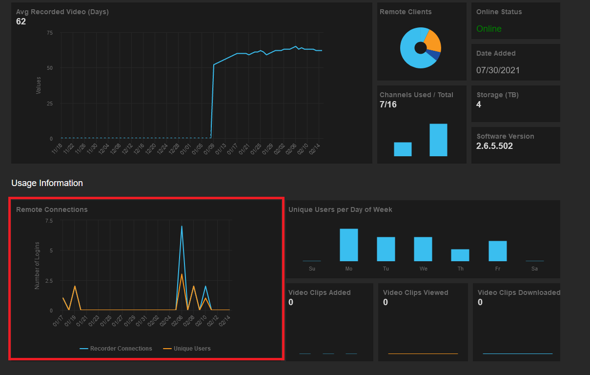Click the Unique Users per Day of Week title
The image size is (590, 375).
pos(340,209)
